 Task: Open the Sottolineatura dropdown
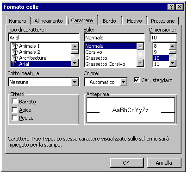click(75, 82)
